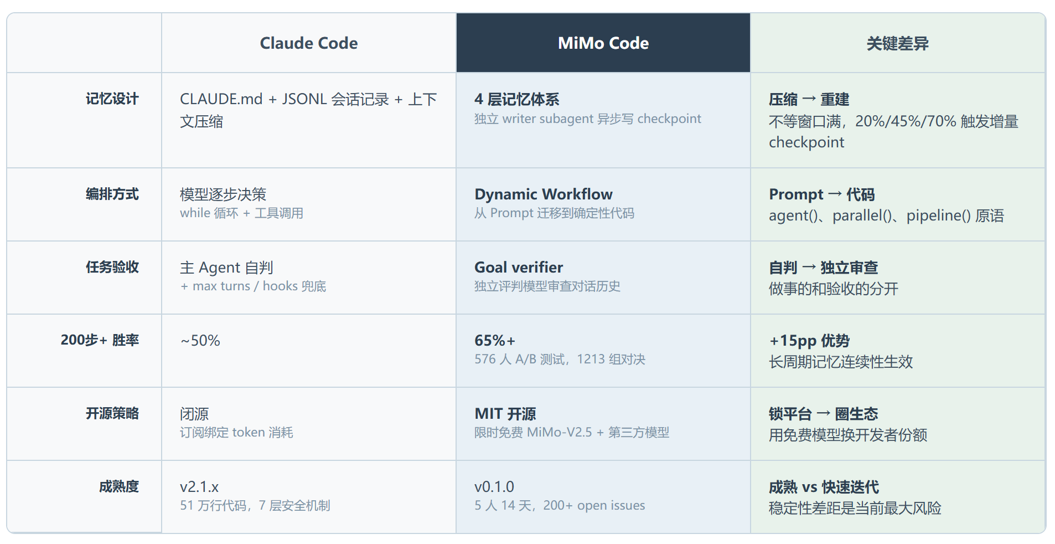Screen dimensions: 1055x544
Task: Select the 开源策略 row label
Action: 112,414
